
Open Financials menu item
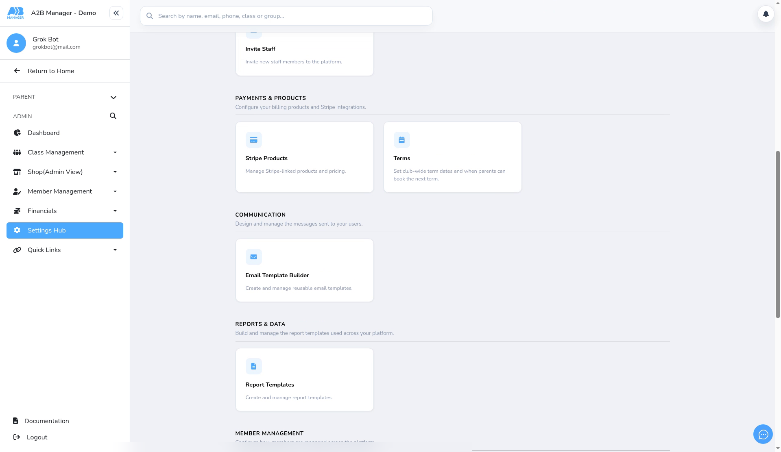click(65, 211)
